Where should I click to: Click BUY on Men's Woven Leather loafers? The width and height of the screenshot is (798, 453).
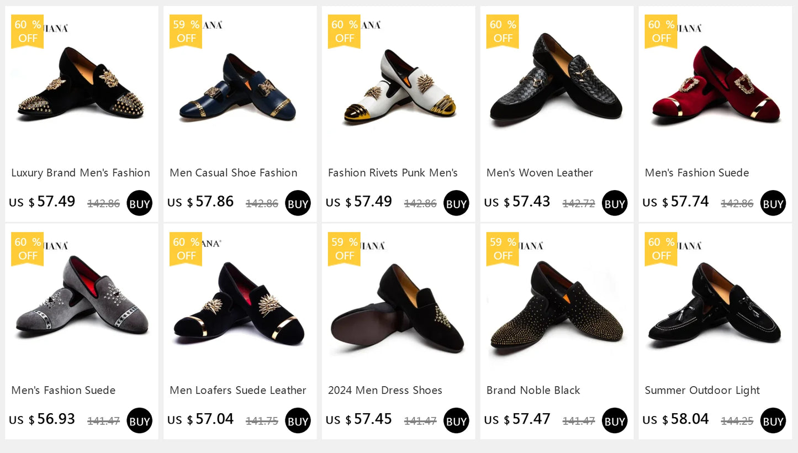pyautogui.click(x=615, y=203)
